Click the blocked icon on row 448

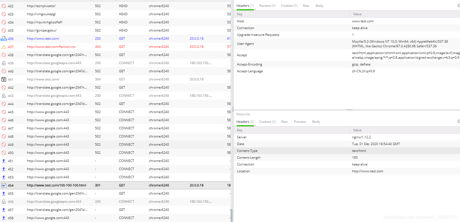tap(4, 136)
